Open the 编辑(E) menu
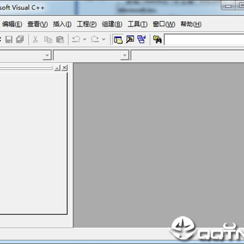The height and width of the screenshot is (244, 244). pyautogui.click(x=12, y=24)
